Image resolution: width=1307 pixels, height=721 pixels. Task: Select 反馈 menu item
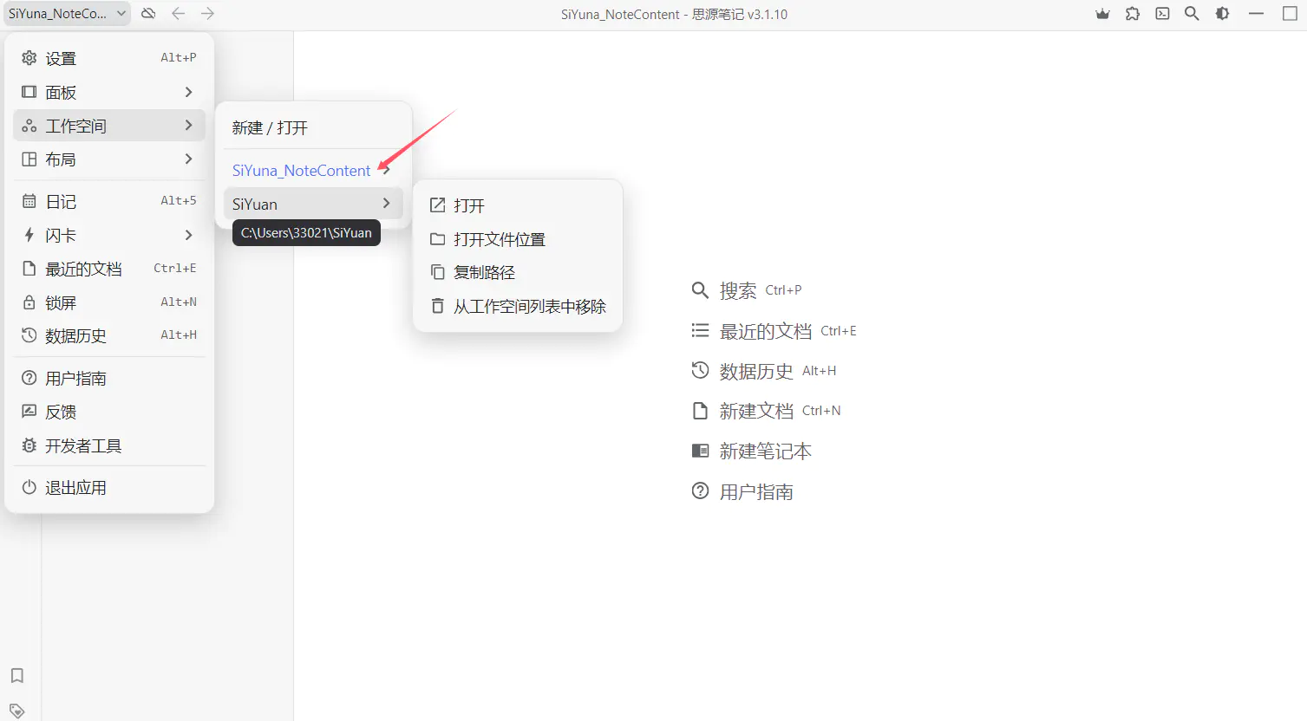(109, 412)
